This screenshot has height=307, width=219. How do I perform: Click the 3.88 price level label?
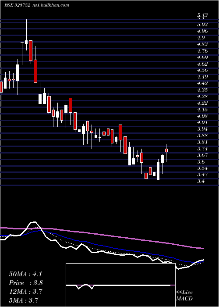[202, 136]
